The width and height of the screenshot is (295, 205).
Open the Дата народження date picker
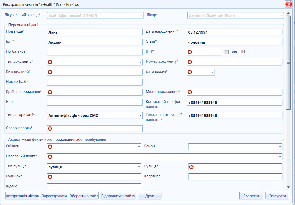[280, 32]
